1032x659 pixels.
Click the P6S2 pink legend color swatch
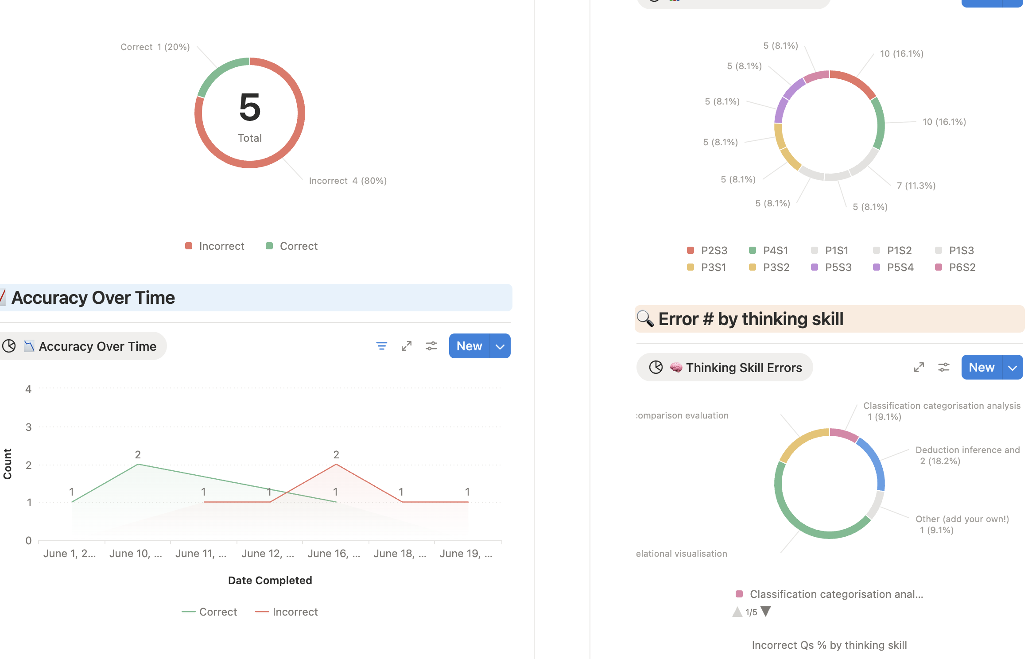coord(938,267)
